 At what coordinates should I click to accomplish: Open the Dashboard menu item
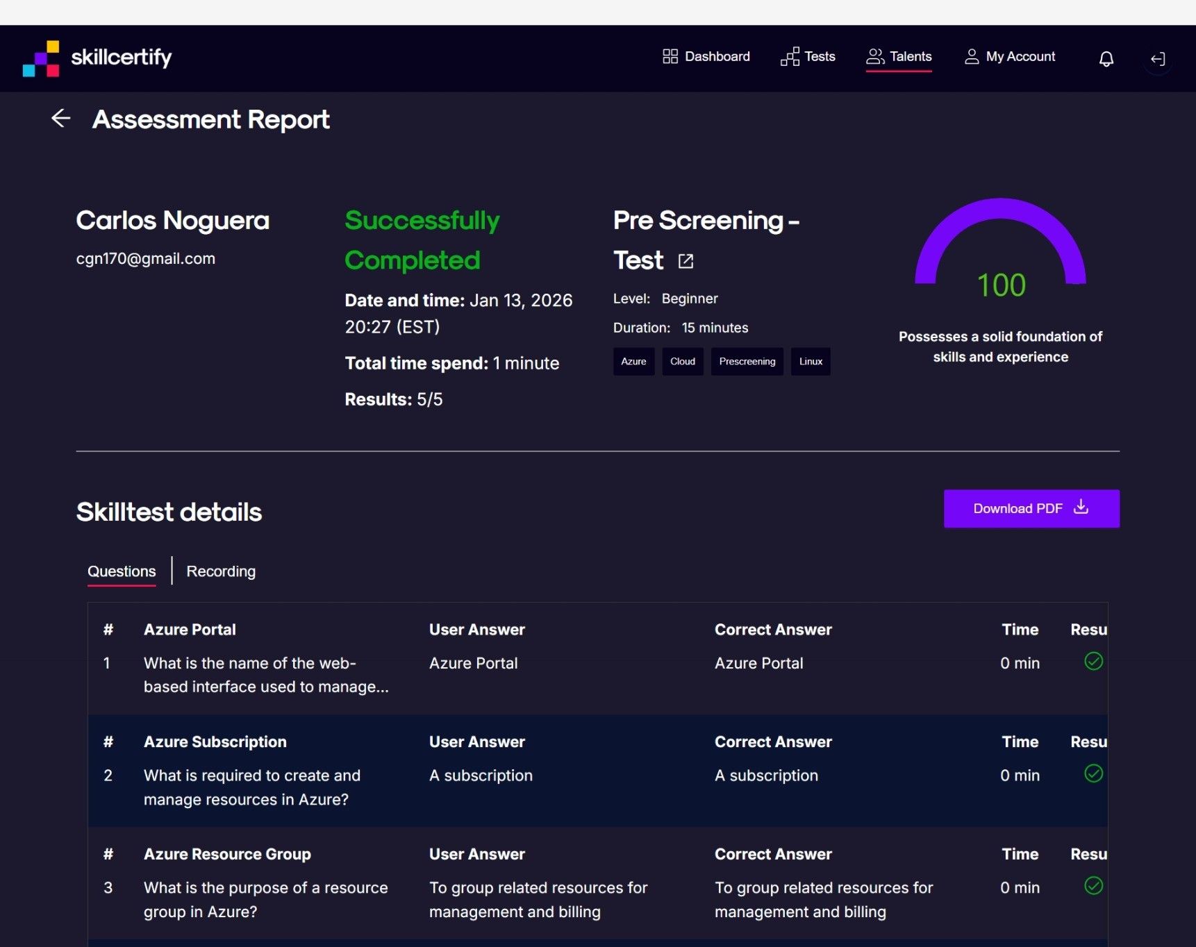coord(706,57)
